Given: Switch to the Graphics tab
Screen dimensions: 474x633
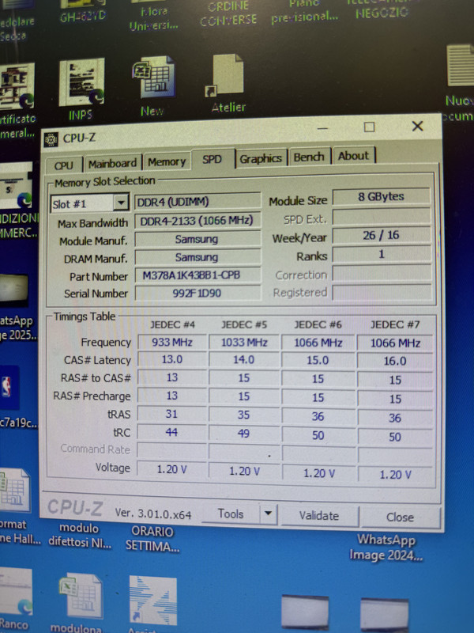Looking at the screenshot, I should click(261, 159).
